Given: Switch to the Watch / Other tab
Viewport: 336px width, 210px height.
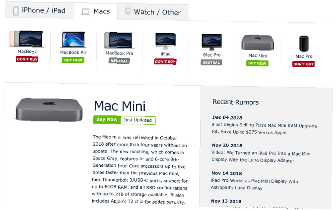Looking at the screenshot, I should point(153,12).
